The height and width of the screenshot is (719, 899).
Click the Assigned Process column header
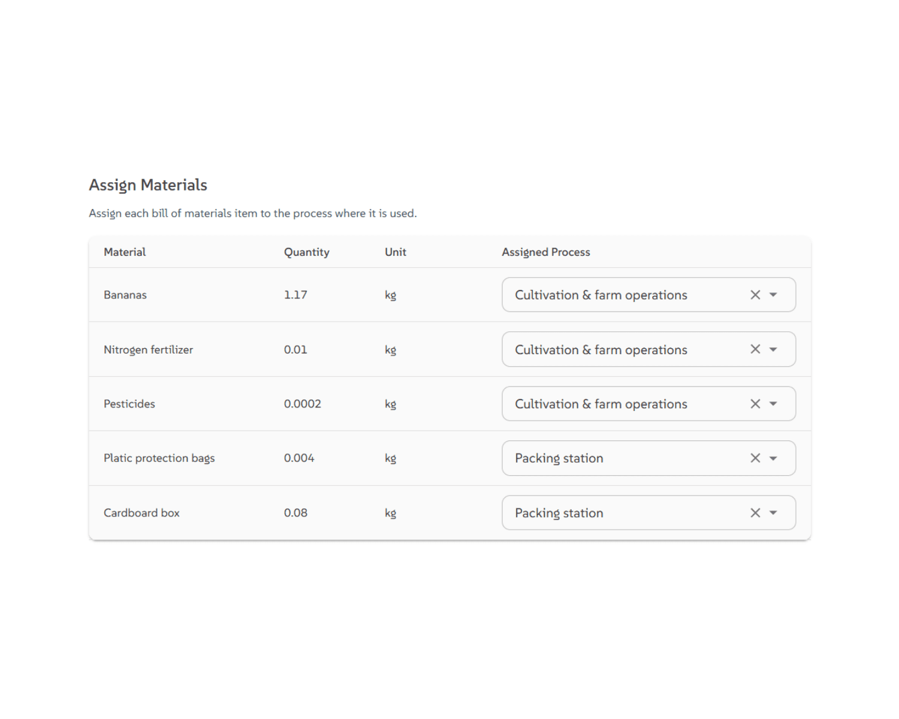(545, 252)
